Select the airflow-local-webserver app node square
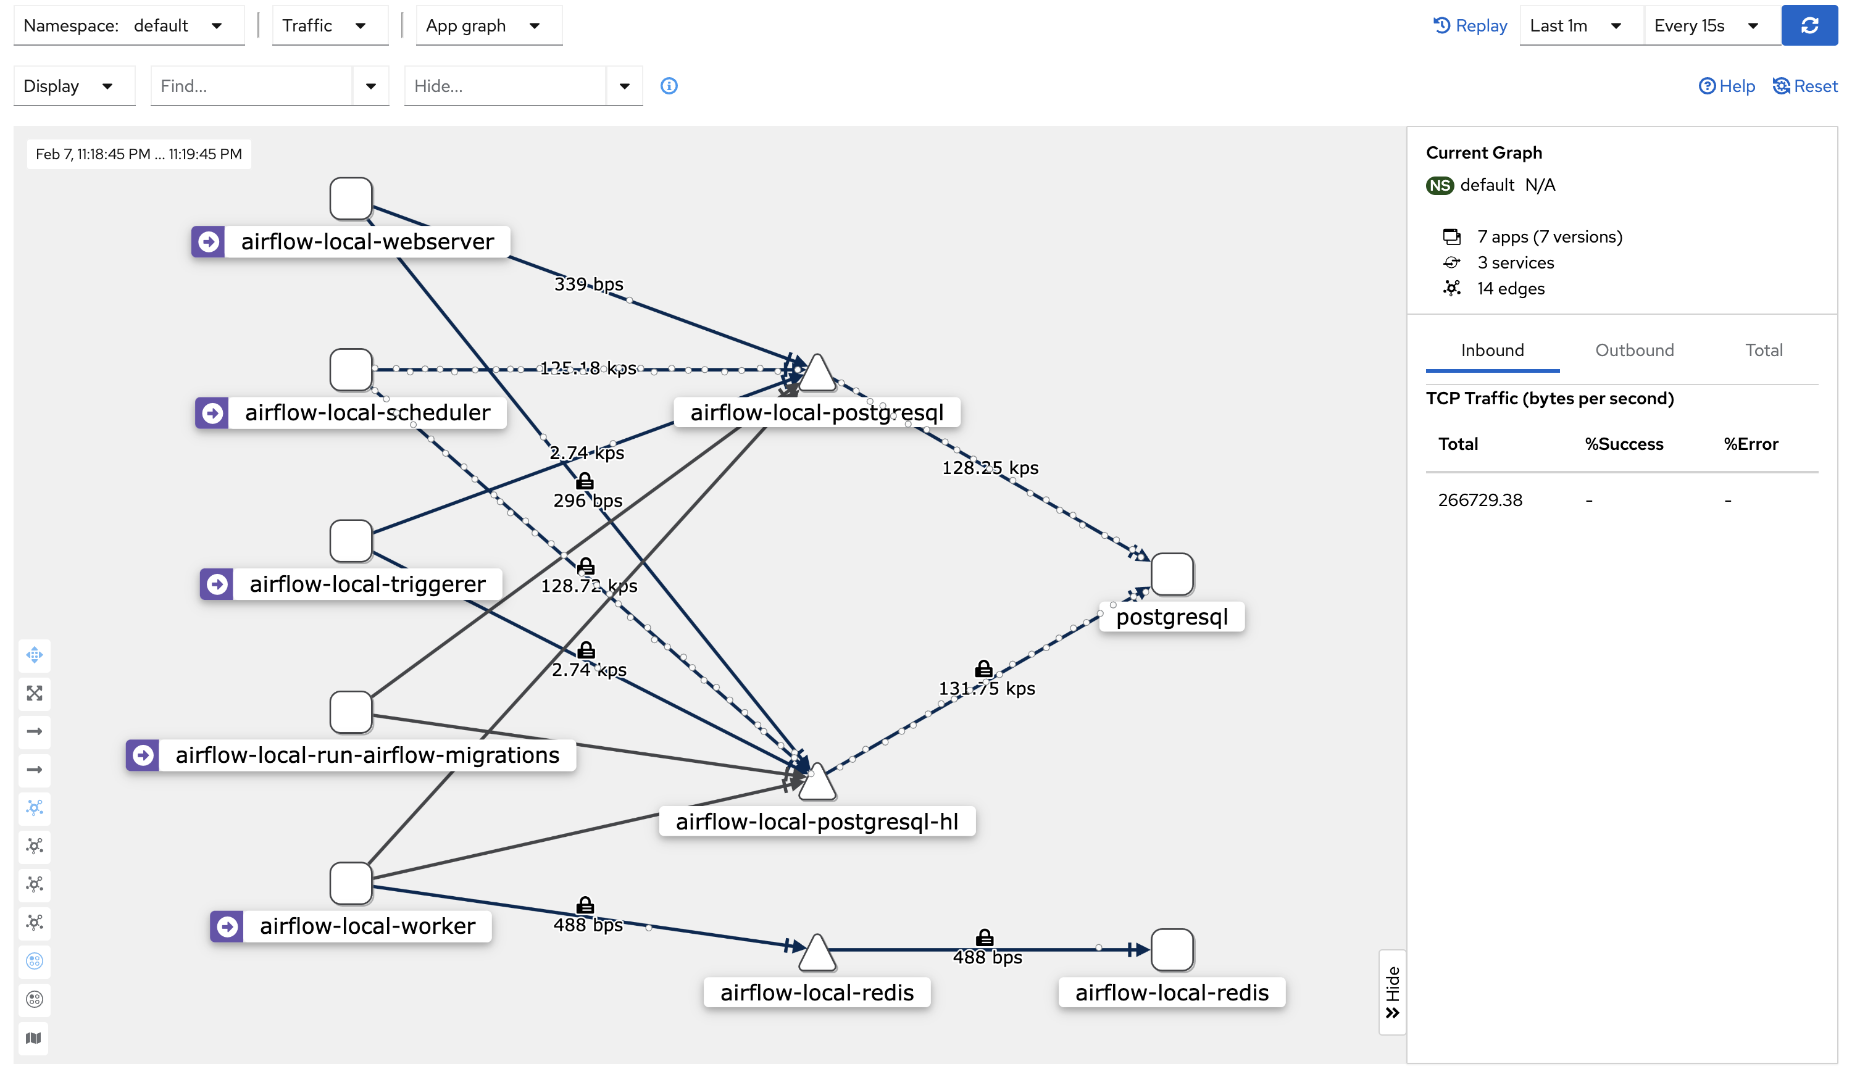Viewport: 1852px width, 1085px height. pos(351,198)
